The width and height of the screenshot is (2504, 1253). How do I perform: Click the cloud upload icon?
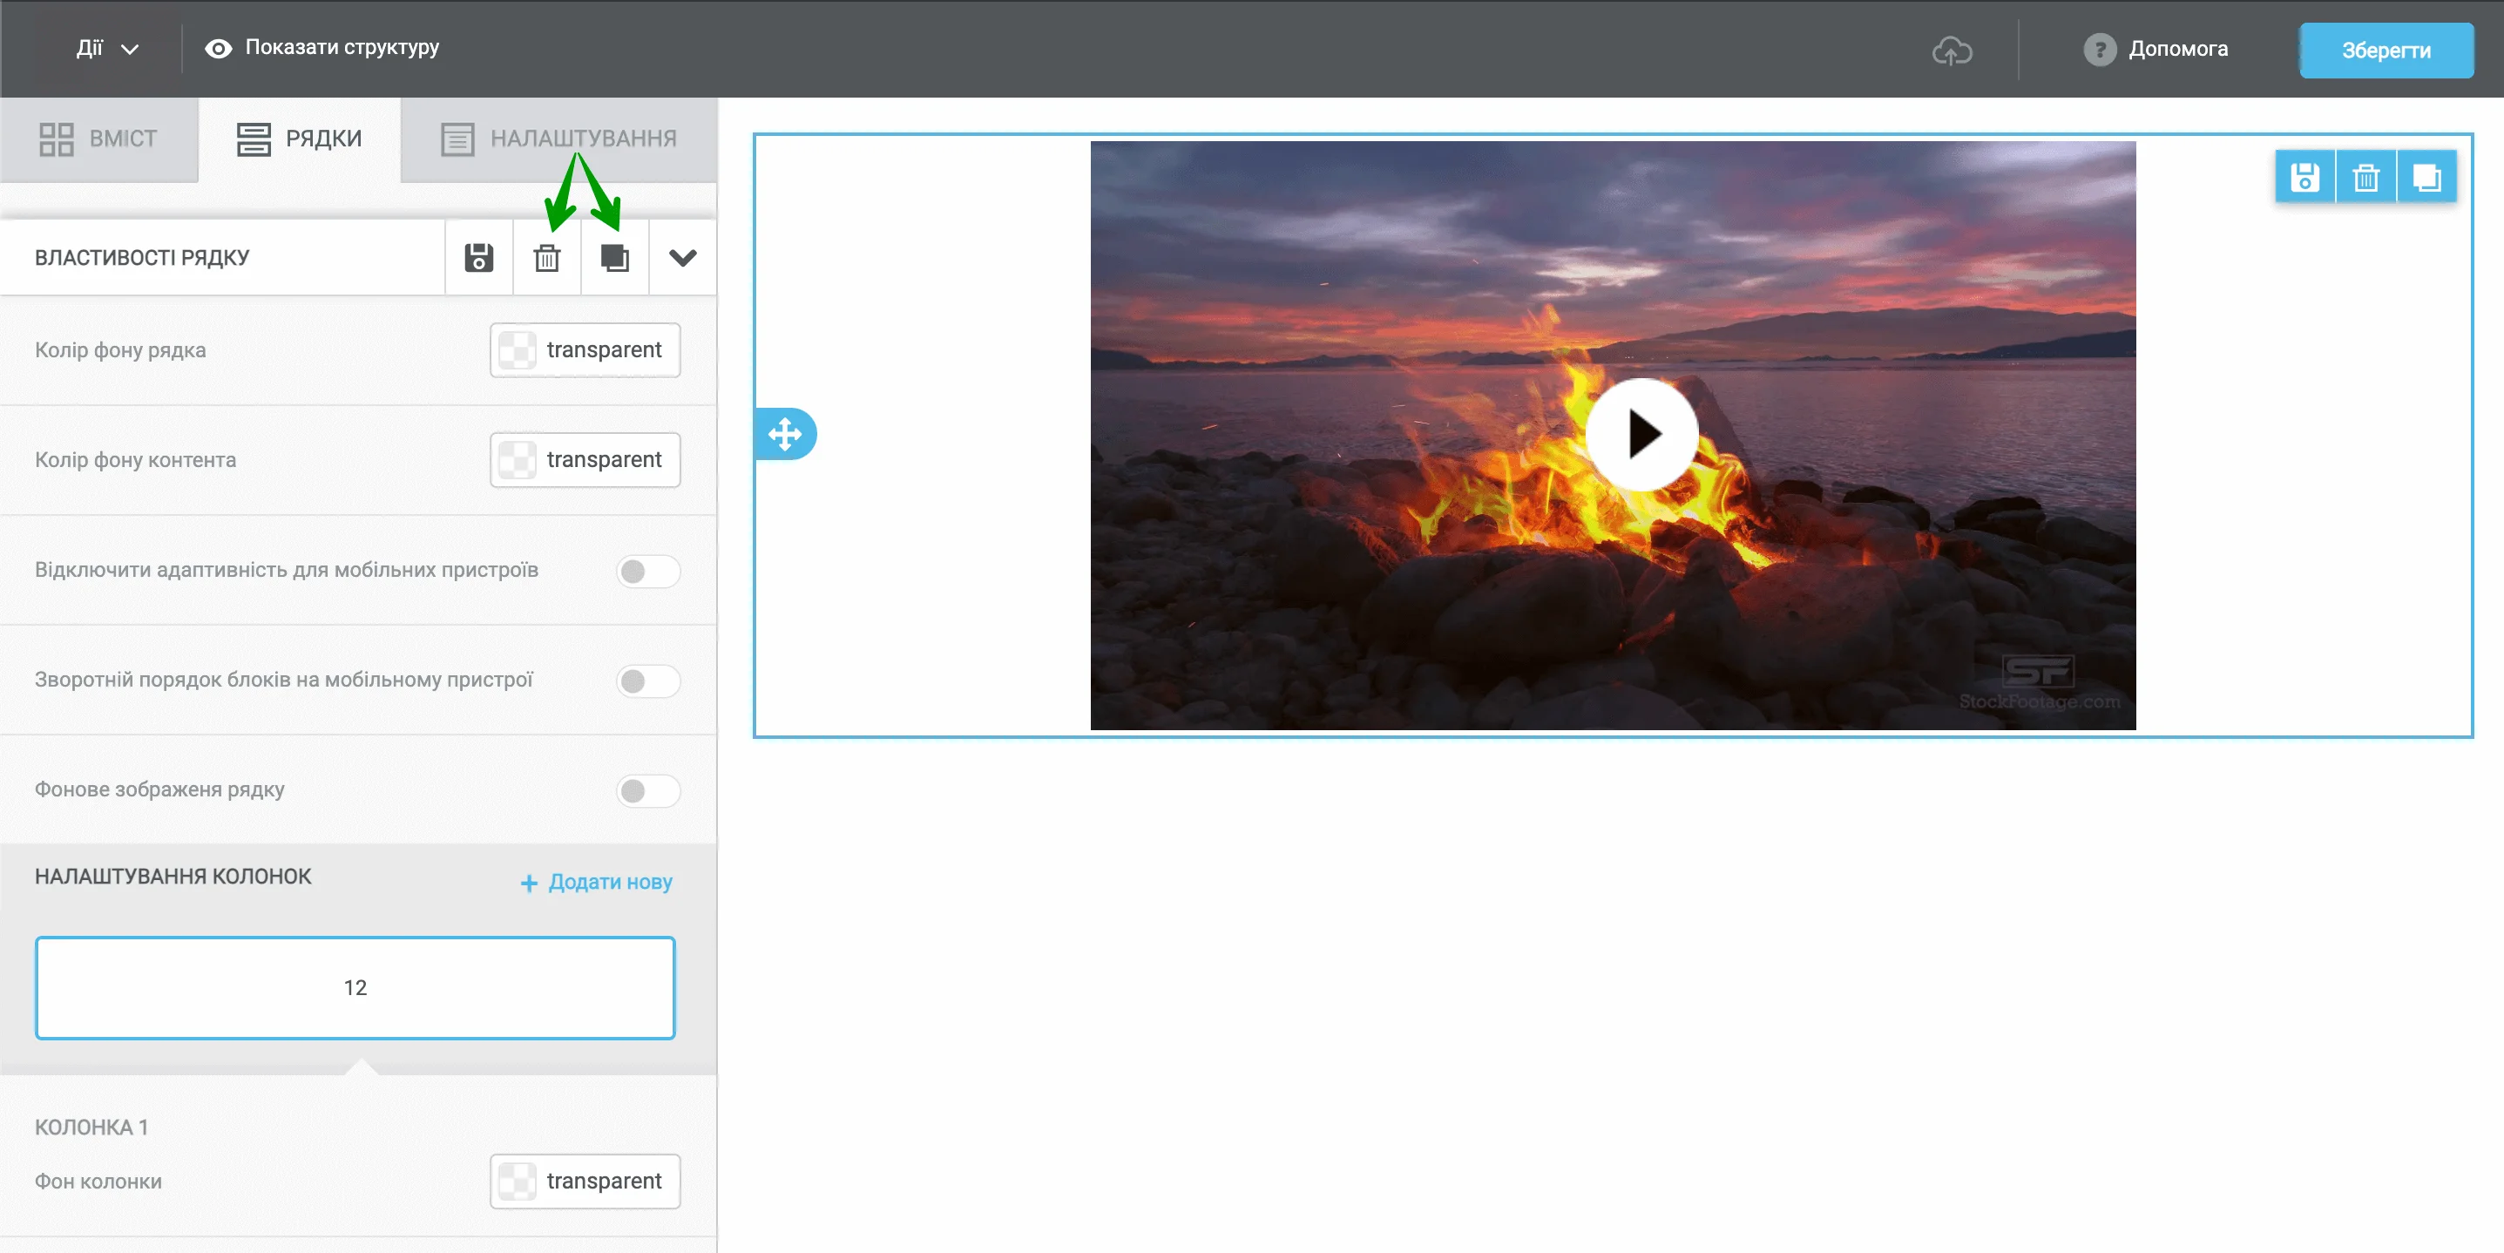pos(1952,50)
